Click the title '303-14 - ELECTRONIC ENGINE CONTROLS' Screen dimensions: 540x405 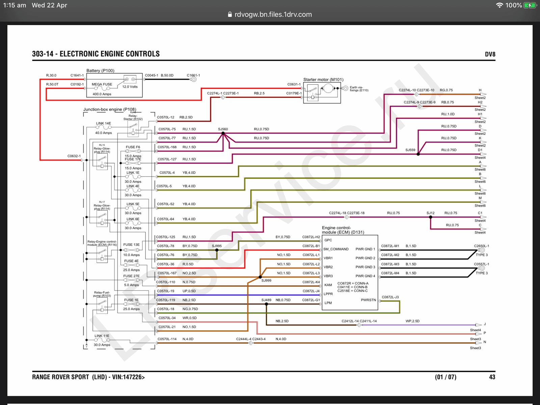coord(96,54)
